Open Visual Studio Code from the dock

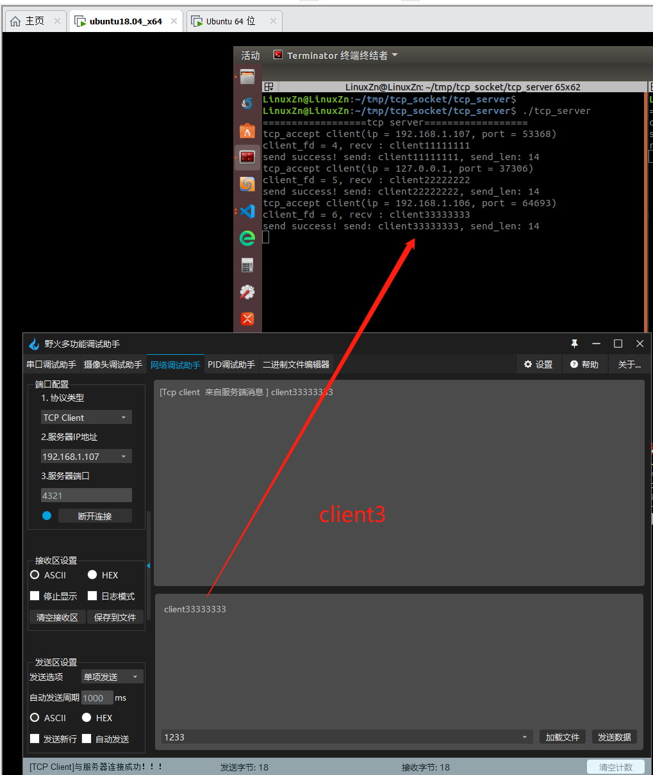[x=247, y=211]
